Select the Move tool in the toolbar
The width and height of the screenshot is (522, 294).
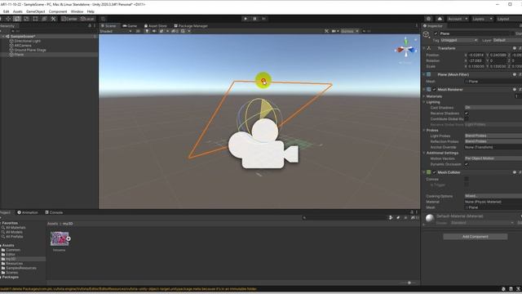coord(8,19)
